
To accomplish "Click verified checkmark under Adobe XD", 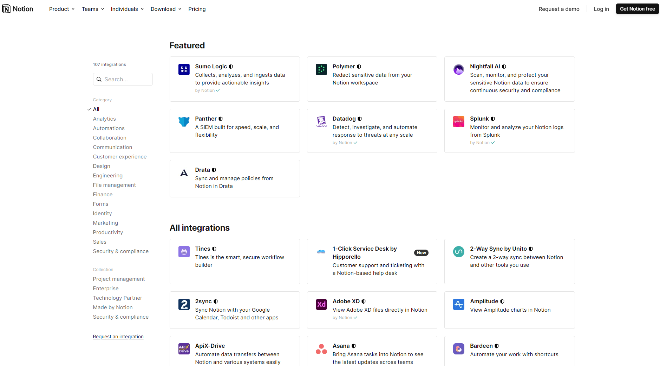I will (x=355, y=318).
